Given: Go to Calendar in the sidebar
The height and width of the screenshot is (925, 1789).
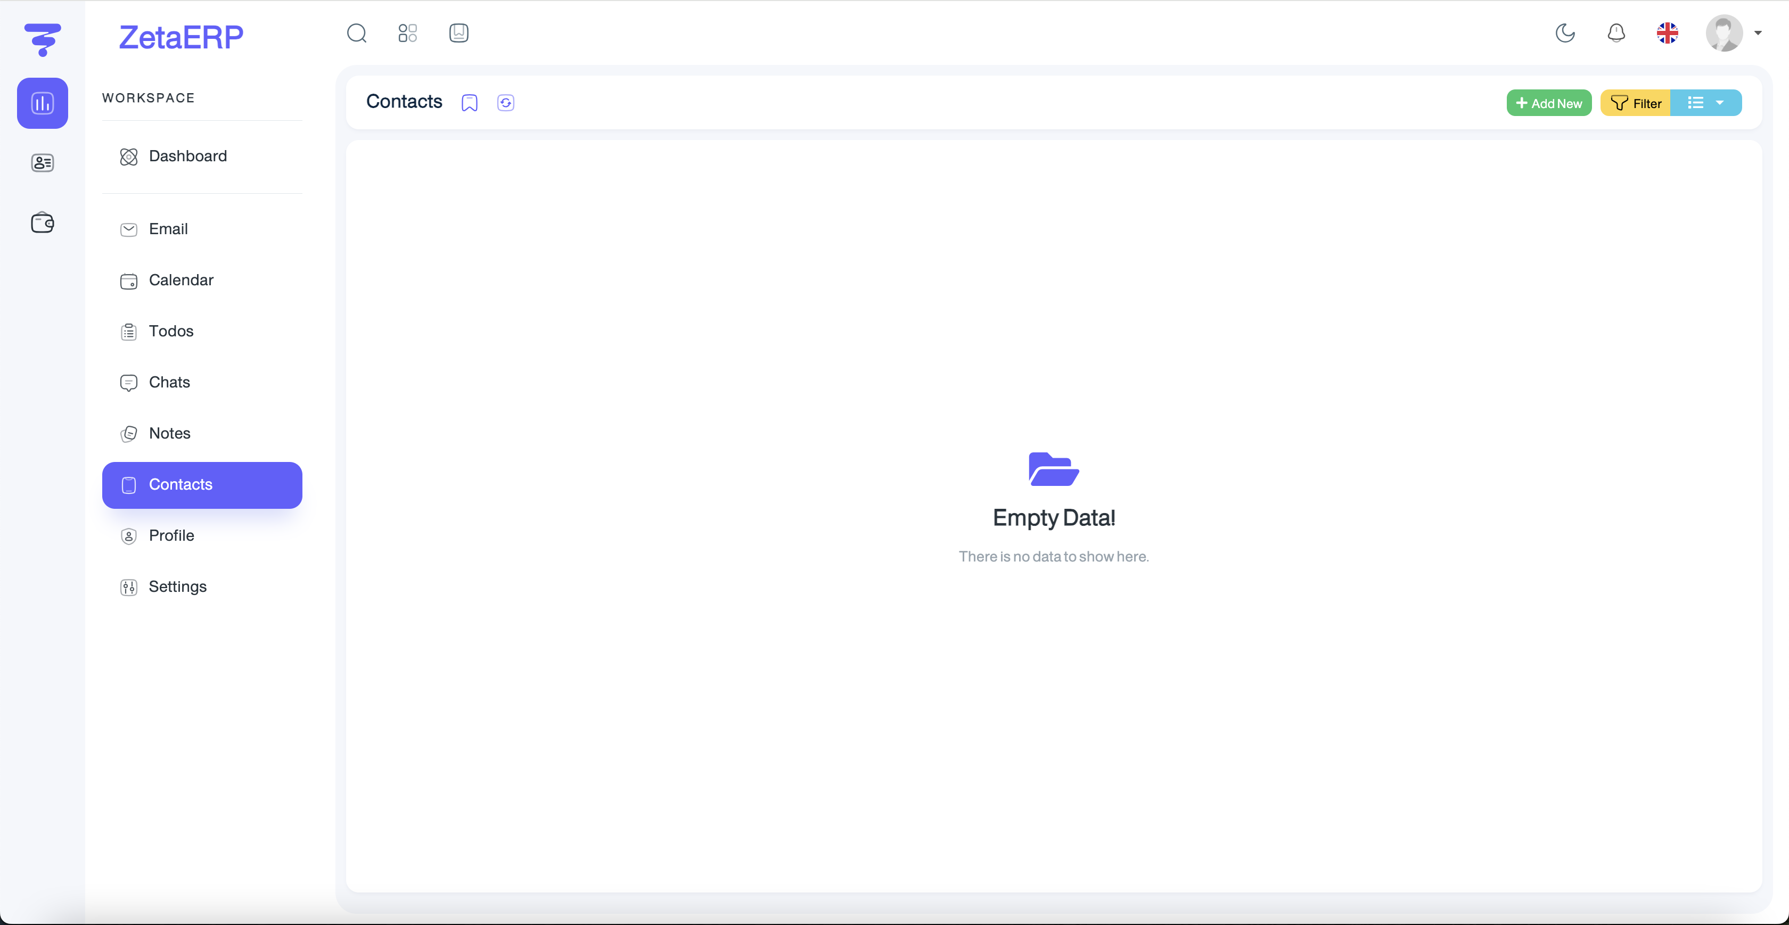Looking at the screenshot, I should pos(180,280).
